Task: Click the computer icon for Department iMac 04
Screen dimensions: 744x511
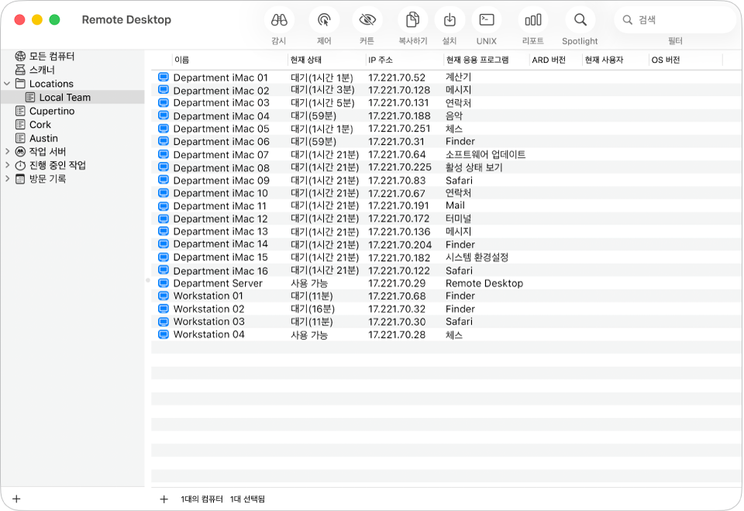Action: pyautogui.click(x=164, y=115)
